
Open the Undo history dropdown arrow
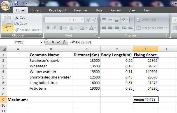coord(26,3)
